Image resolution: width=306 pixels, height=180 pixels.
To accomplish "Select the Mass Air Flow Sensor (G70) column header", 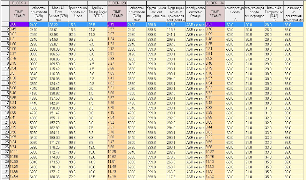I will point(58,13).
